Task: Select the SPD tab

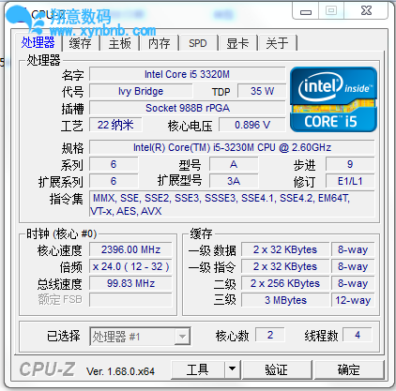Action: [x=198, y=43]
